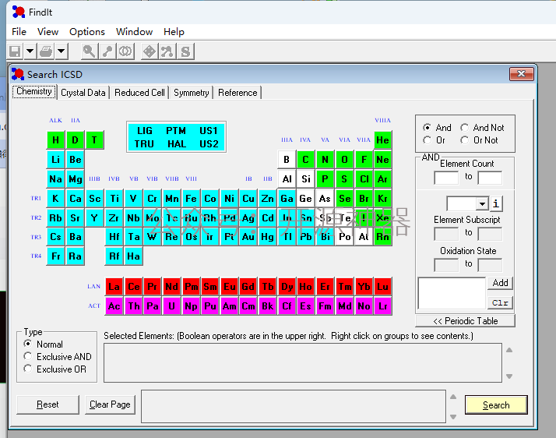Click the yellow Search button
The width and height of the screenshot is (556, 438).
click(x=496, y=405)
